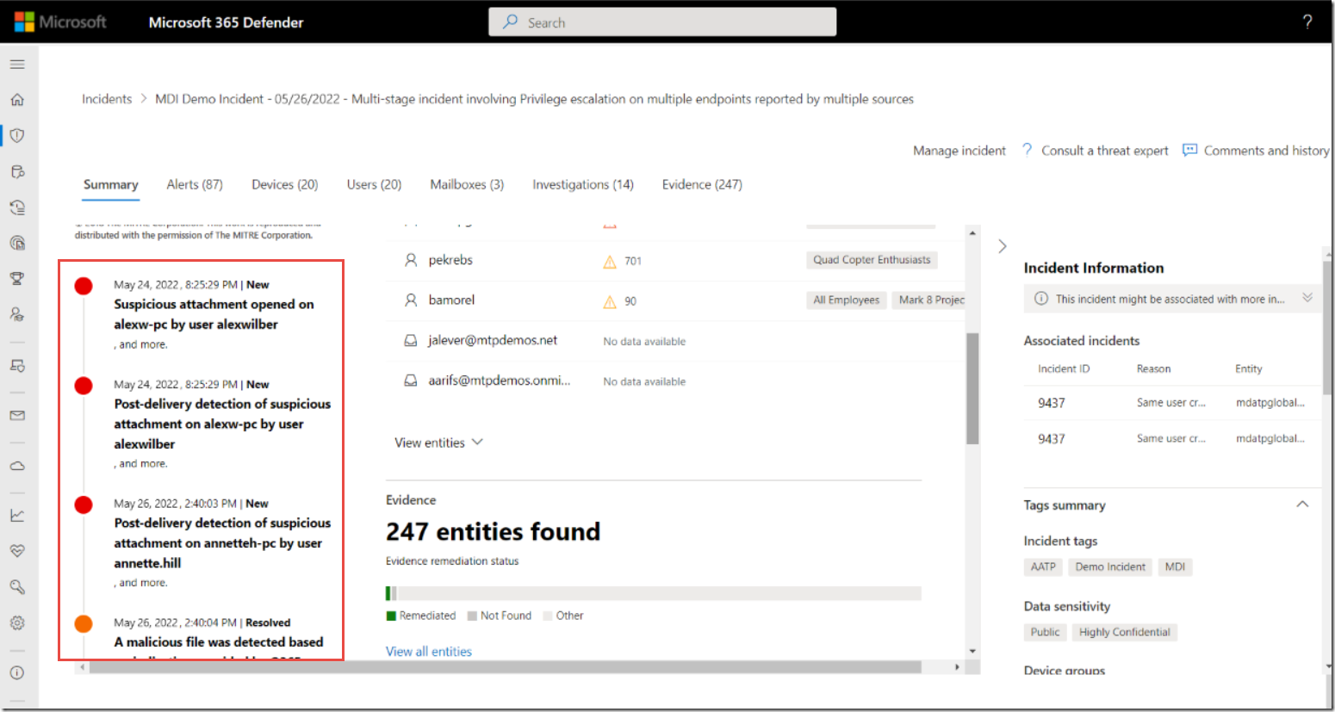Collapse the Incident Information side panel
Screen dimensions: 1335x712
[x=1003, y=246]
